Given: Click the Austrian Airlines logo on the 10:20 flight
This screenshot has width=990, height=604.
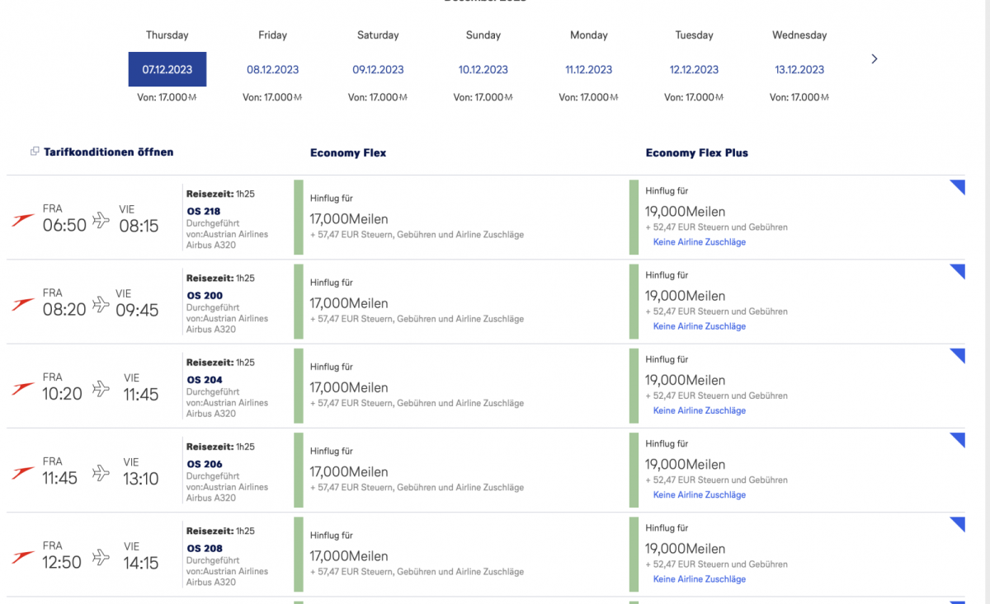Looking at the screenshot, I should pyautogui.click(x=23, y=388).
